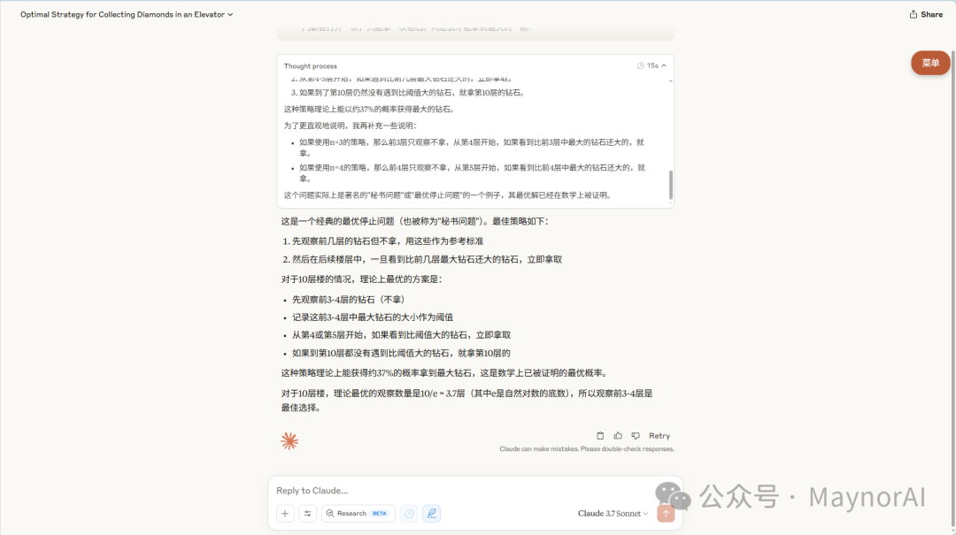Give thumbs up to the response
The height and width of the screenshot is (535, 956).
[x=619, y=435]
